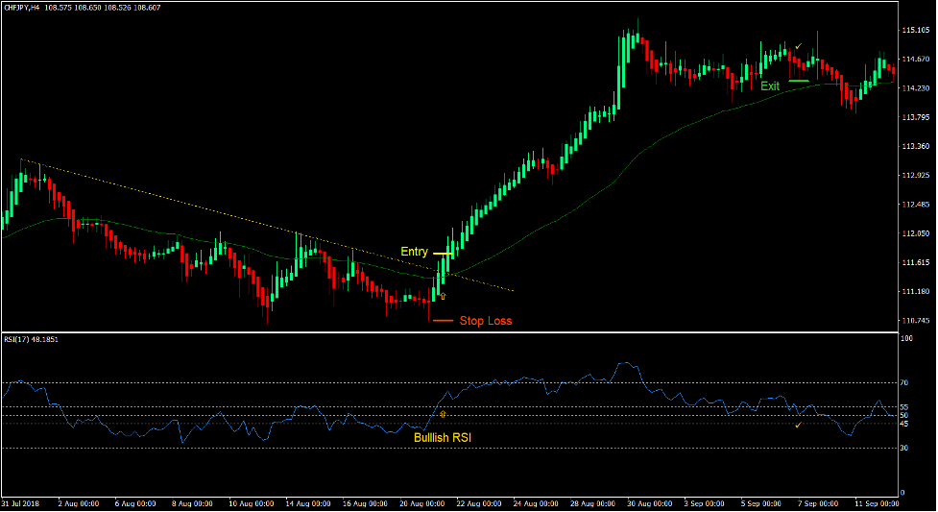Screen dimensions: 938x512
Task: Select the "Entry" text label
Action: [x=414, y=253]
